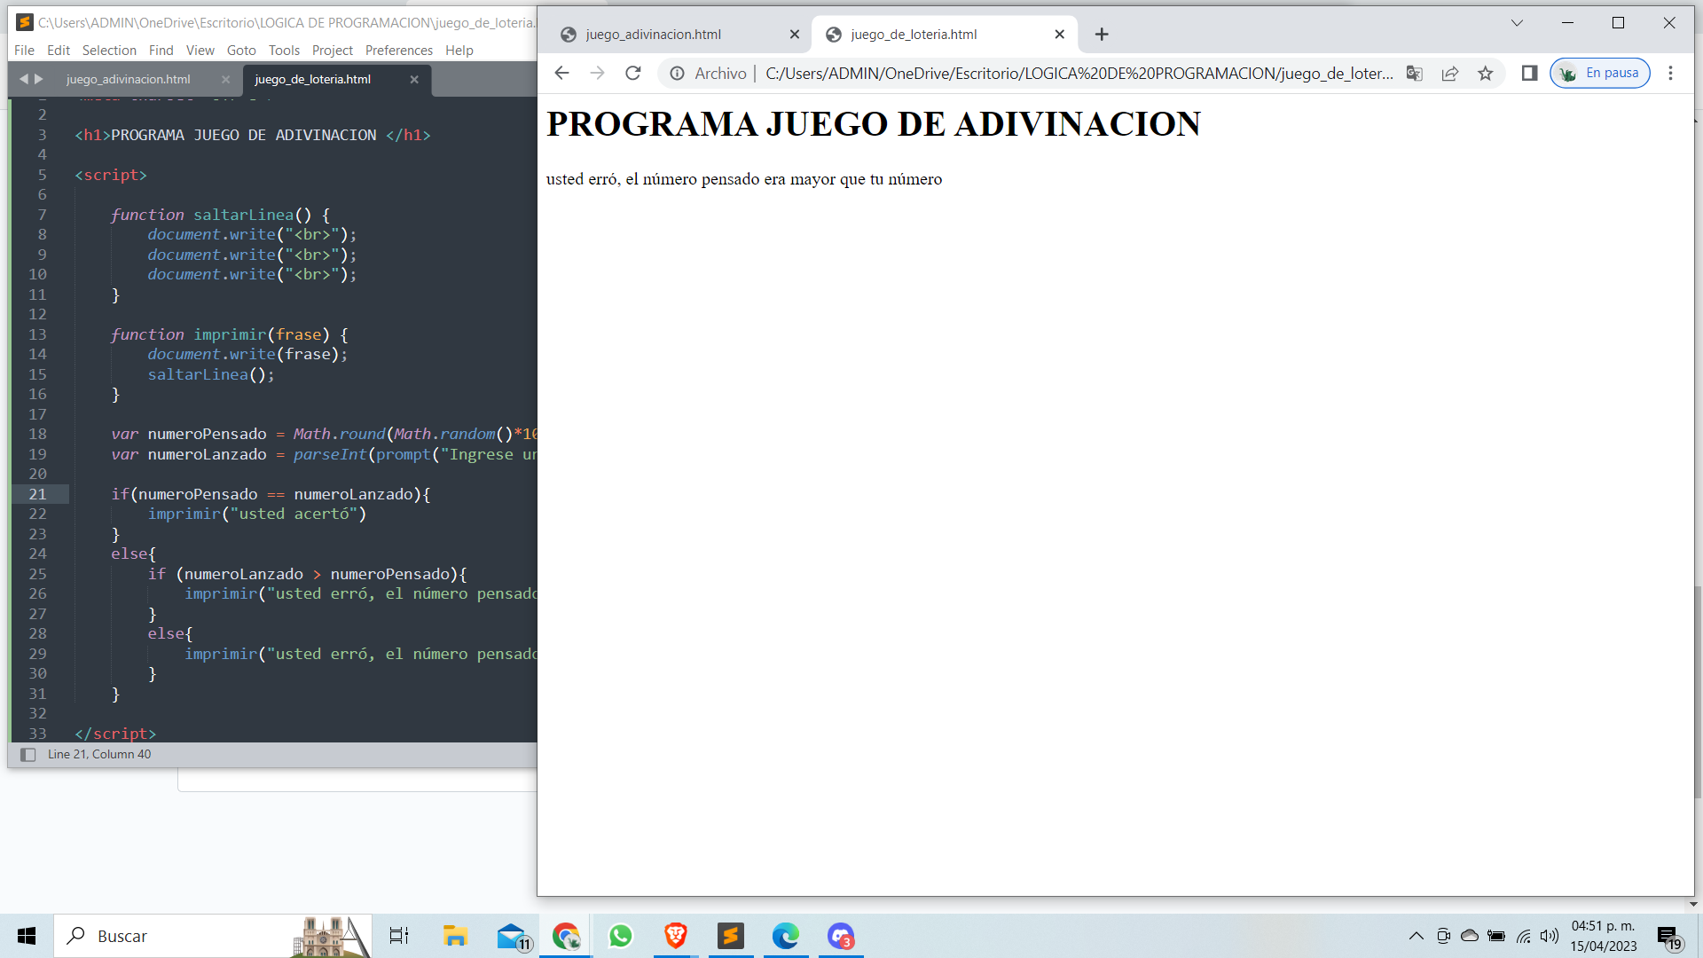Close juego_de_loteria.html tab in Sublime

click(x=414, y=79)
